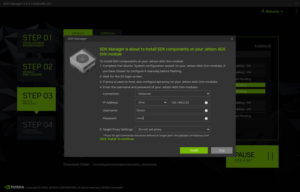Viewport: 300px width, 192px height.
Task: Click the Password input field
Action: [x=172, y=118]
